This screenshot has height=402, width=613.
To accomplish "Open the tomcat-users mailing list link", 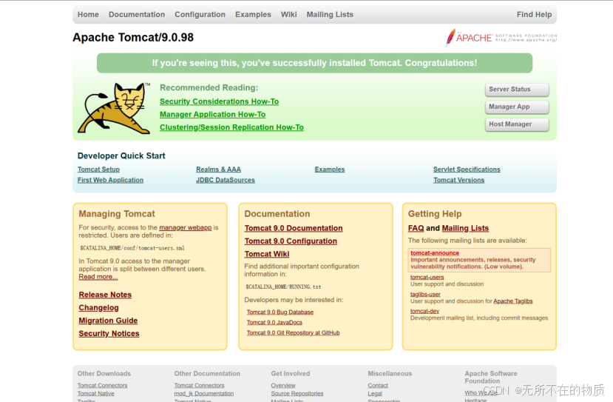I will (x=427, y=277).
